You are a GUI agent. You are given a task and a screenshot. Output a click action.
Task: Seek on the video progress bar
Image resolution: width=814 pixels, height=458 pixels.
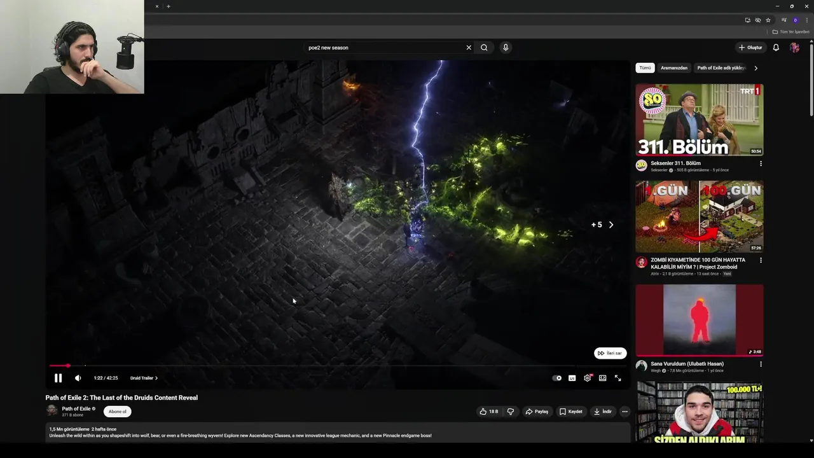click(337, 366)
